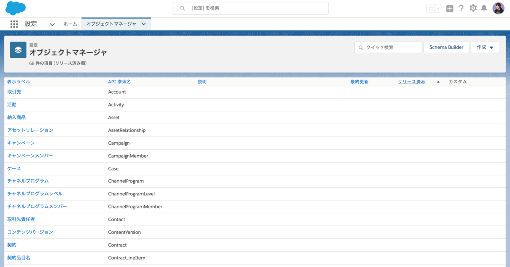Open the 活動 object
Screen dimensions: 510x267
12,105
